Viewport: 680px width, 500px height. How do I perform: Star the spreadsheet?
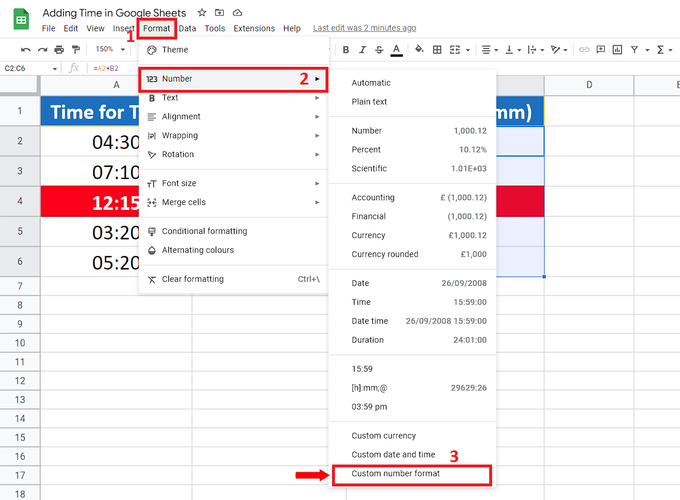[201, 12]
